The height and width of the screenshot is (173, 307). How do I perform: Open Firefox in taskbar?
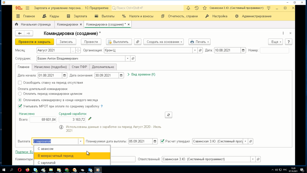[27, 170]
